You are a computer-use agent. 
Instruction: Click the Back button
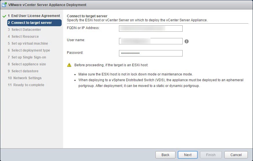[165, 155]
